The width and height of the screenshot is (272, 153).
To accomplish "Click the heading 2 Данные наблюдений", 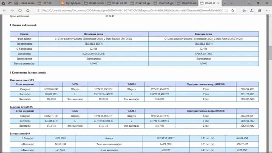I will 23,25.
